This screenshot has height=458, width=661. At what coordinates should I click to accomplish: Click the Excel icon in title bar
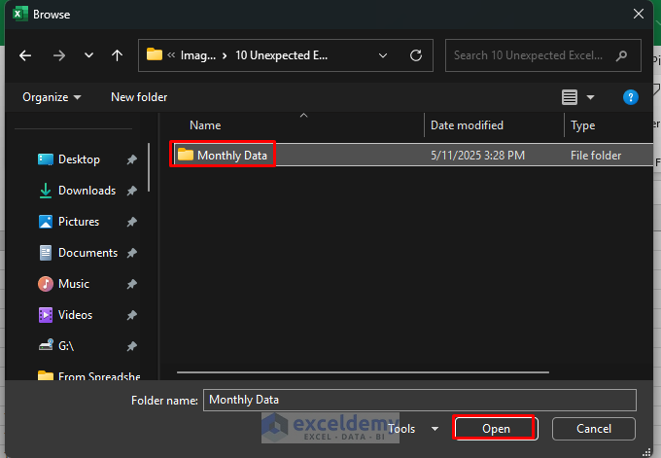[x=19, y=14]
